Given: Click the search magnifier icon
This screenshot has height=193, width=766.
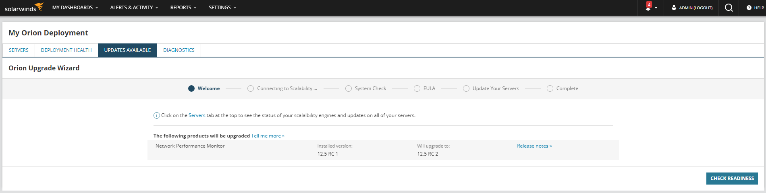Looking at the screenshot, I should coord(729,8).
